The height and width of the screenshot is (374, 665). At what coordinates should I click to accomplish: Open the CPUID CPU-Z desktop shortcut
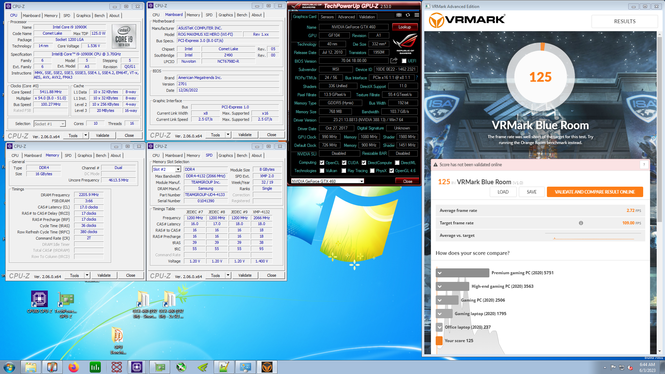pos(39,302)
